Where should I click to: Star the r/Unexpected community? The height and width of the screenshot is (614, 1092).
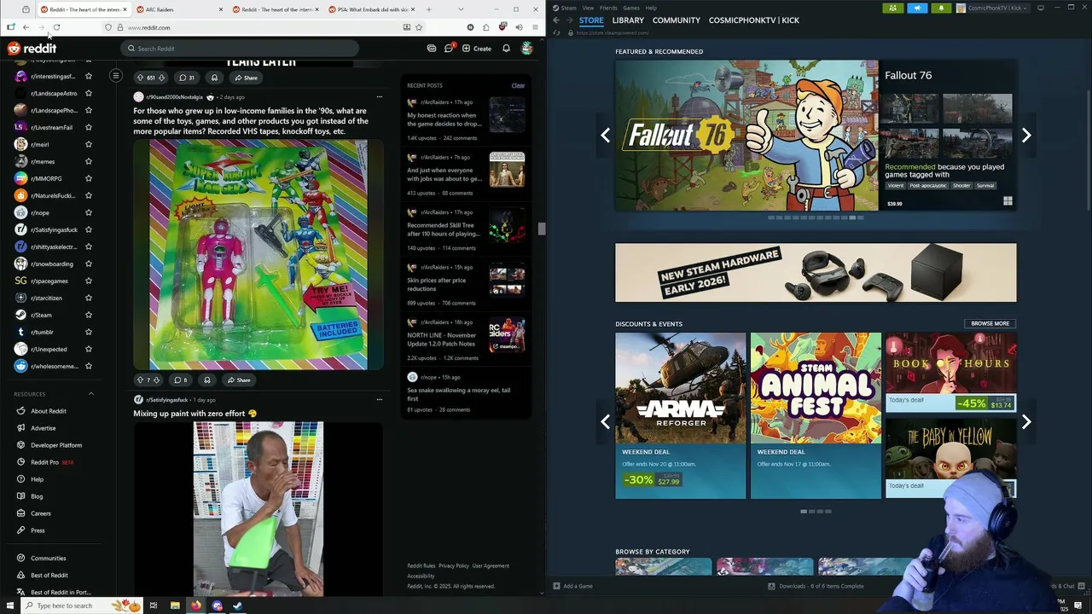(89, 349)
